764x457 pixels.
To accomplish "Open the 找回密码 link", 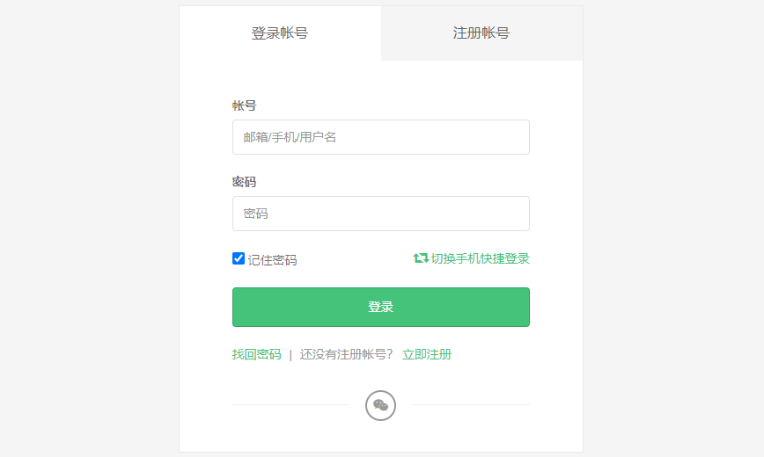I will 256,354.
